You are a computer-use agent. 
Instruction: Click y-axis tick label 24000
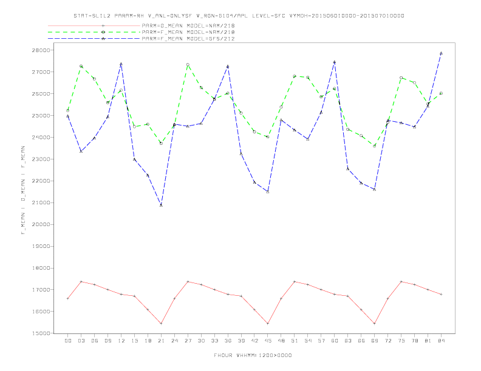point(41,138)
